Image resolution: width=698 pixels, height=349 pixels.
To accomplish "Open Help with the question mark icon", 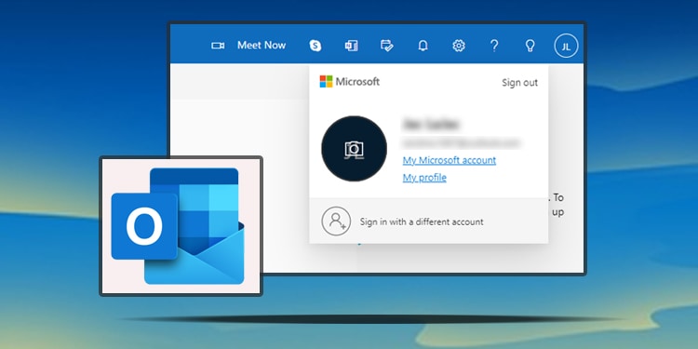I will (x=494, y=46).
